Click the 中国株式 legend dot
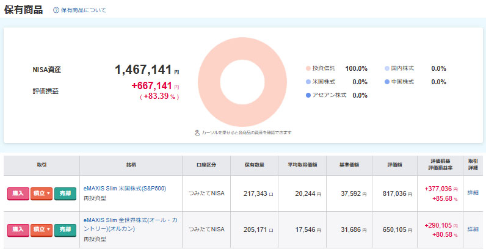This screenshot has width=486, height=249. (387, 82)
